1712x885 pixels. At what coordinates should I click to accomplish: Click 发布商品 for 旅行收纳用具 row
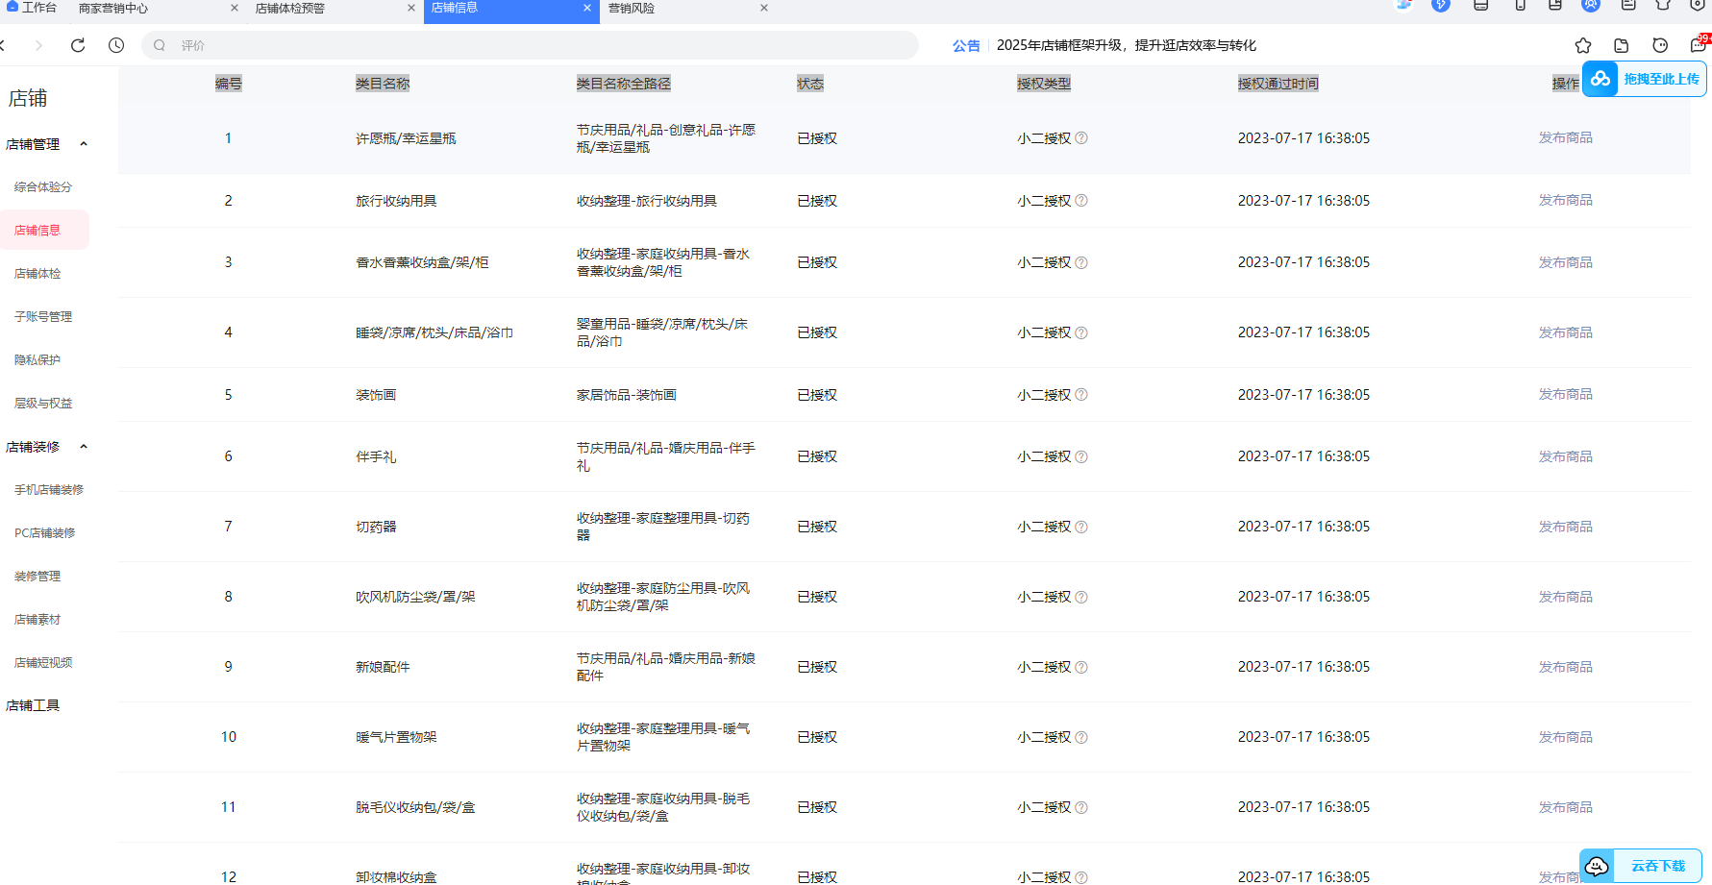click(1565, 201)
